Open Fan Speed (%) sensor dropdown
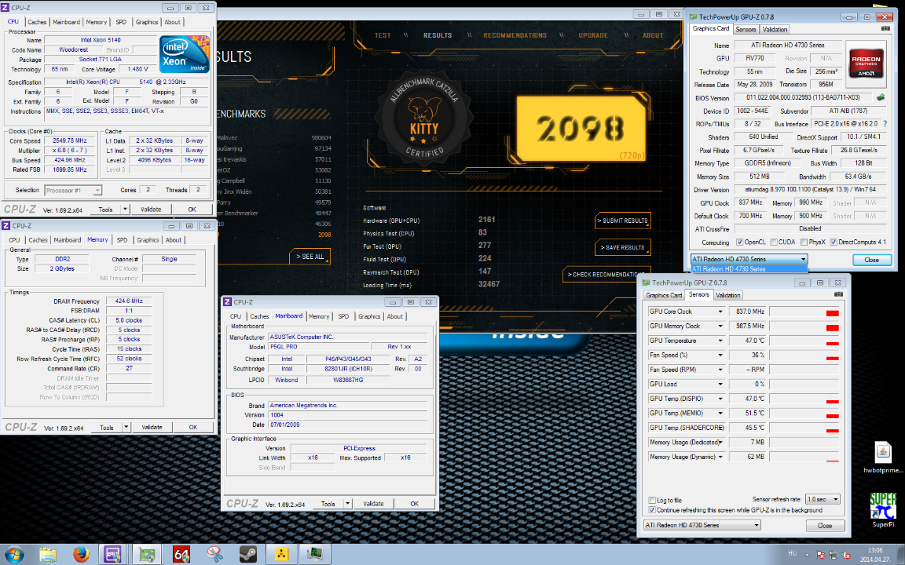This screenshot has height=565, width=905. [720, 355]
